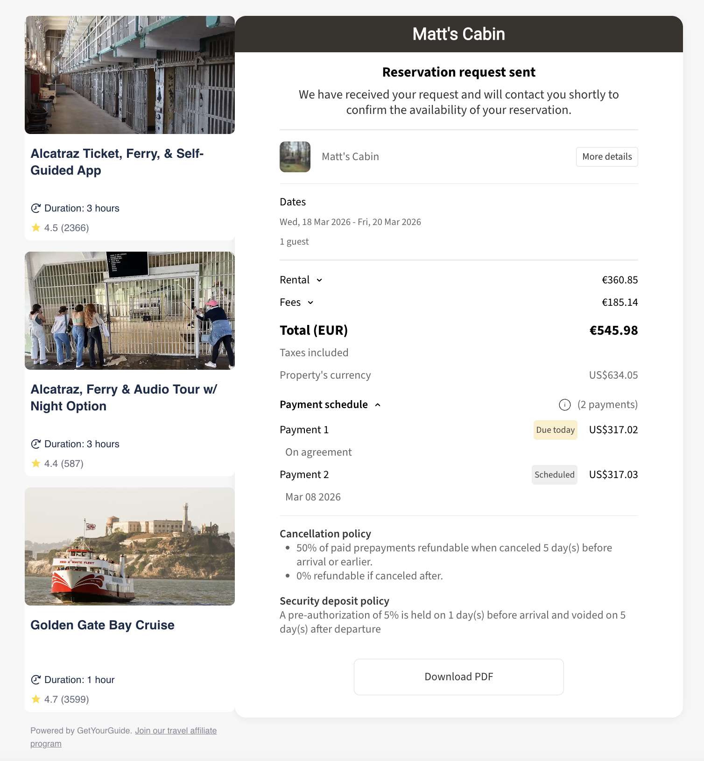Screen dimensions: 704x761
Task: Open More details for Matt's Cabin
Action: coord(606,157)
